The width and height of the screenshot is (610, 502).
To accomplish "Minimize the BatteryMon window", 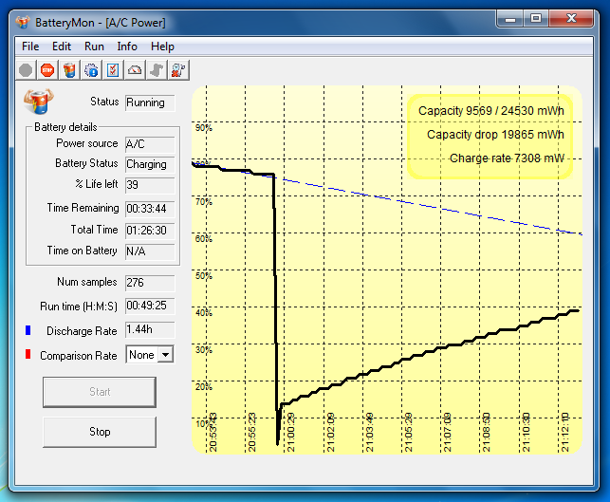I will pos(510,19).
